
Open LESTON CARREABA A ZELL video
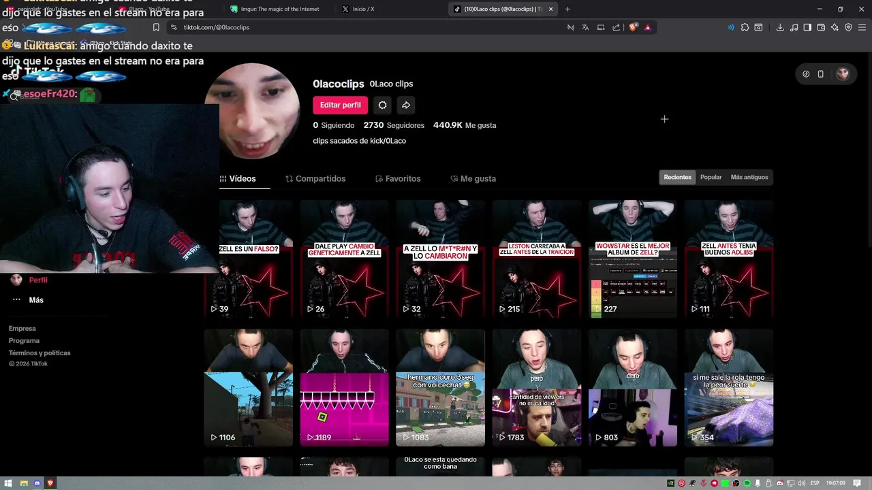(x=537, y=259)
